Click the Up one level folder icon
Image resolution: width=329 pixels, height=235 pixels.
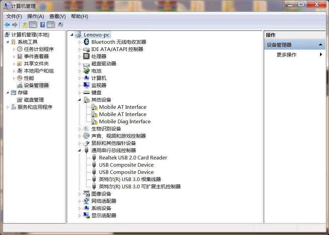coord(25,25)
